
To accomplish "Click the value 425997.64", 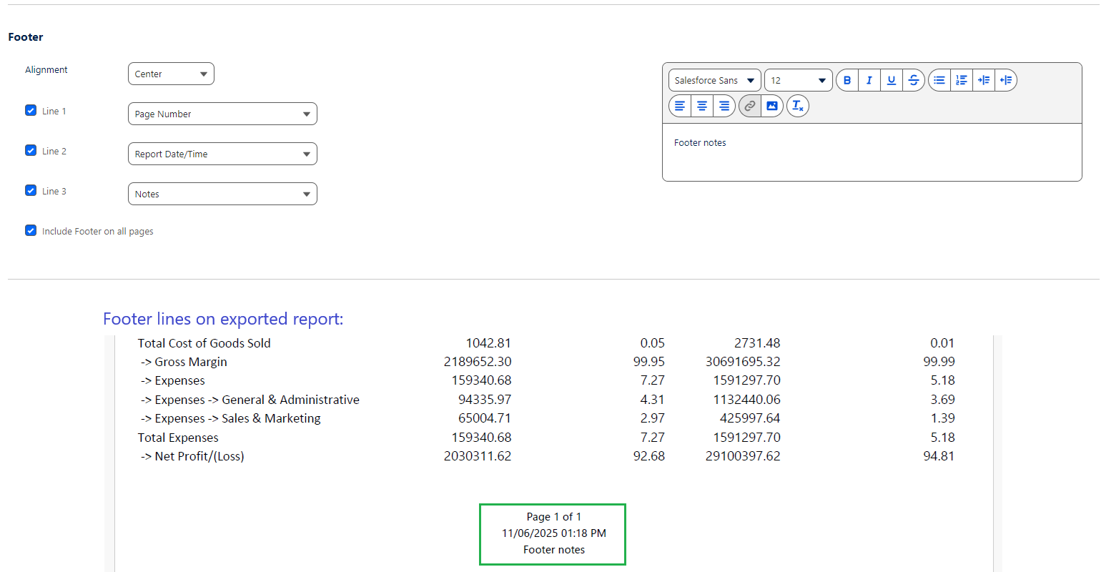I will pos(750,418).
